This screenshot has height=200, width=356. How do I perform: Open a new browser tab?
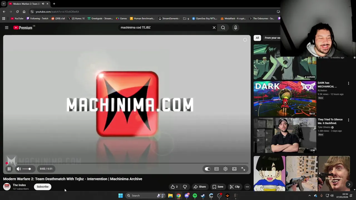pos(54,4)
